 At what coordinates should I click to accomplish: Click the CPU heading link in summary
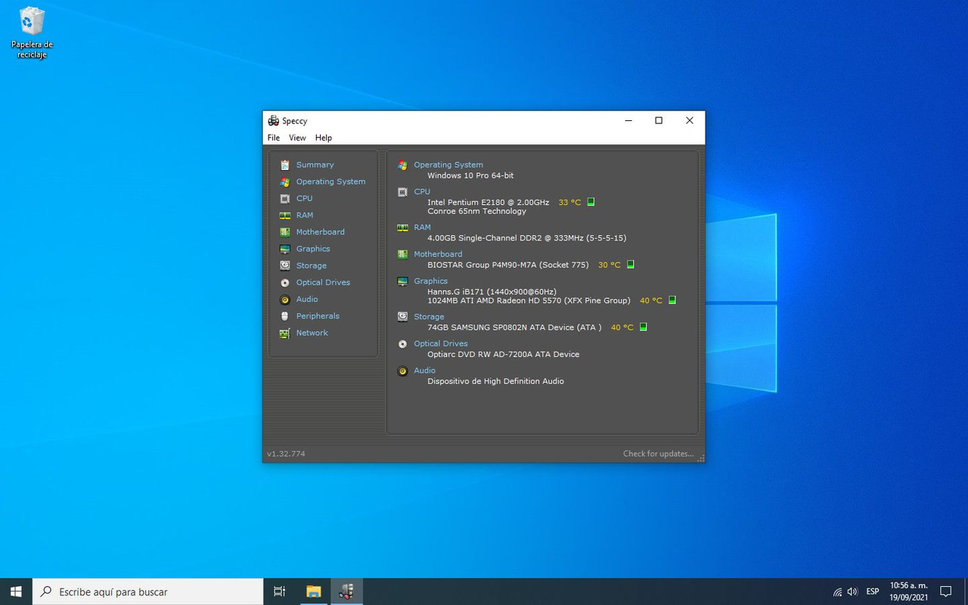(x=422, y=192)
